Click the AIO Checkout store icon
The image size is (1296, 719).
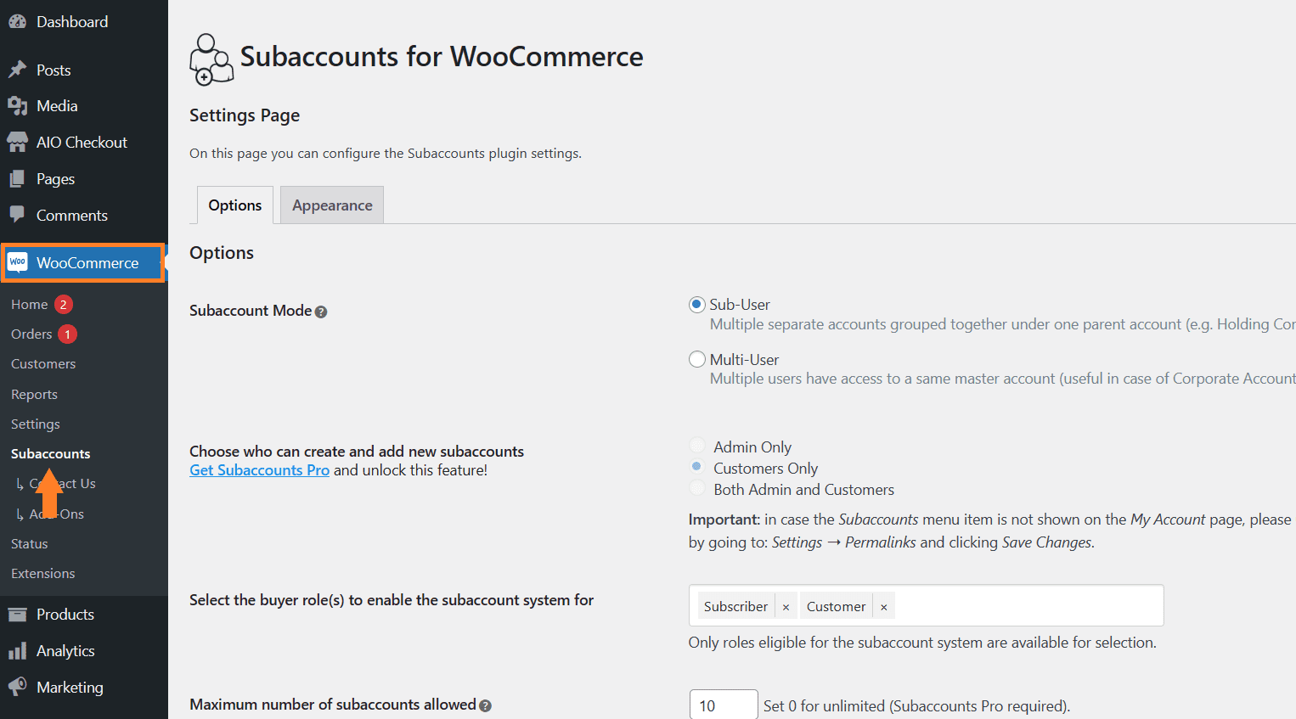(x=17, y=143)
